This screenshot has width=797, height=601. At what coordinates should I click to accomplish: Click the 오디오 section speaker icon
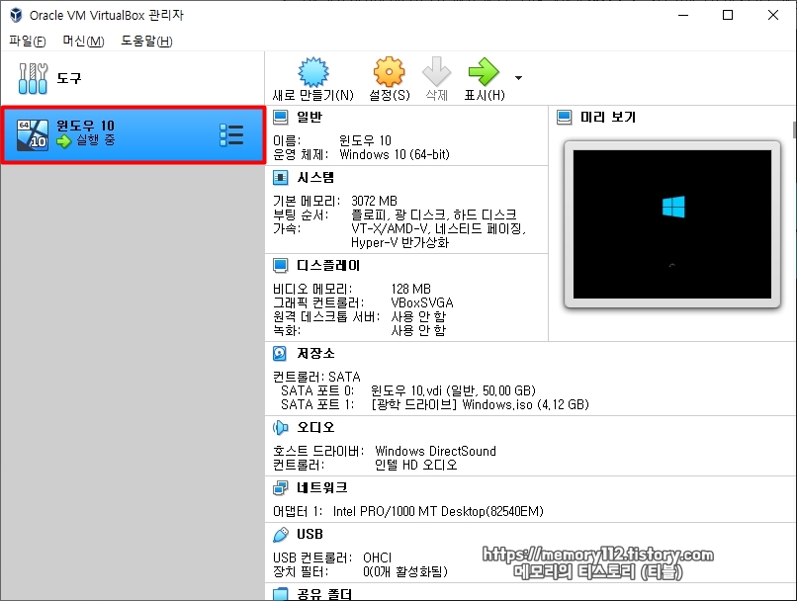click(280, 427)
